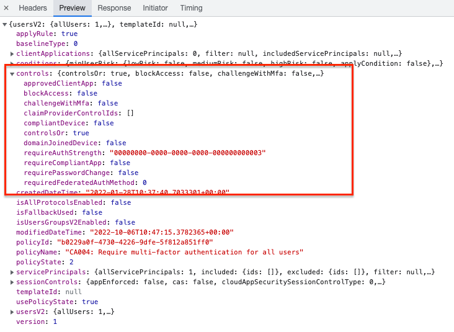
Task: Collapse the controls object
Action: [12, 73]
